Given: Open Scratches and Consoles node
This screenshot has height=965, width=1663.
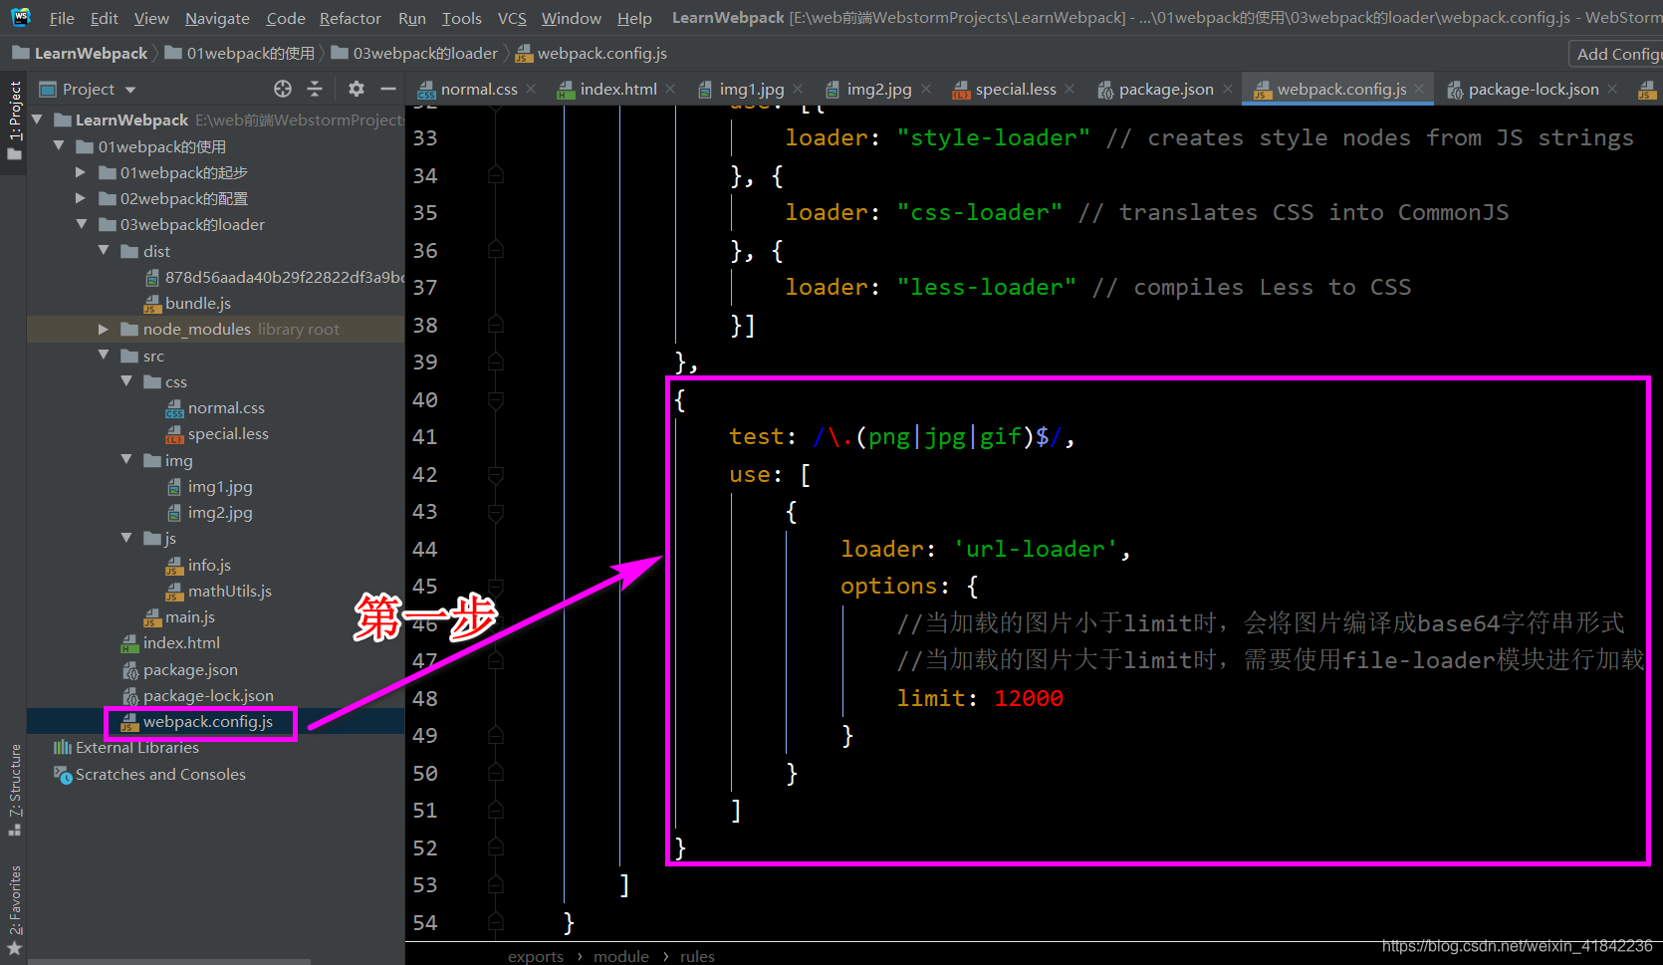Looking at the screenshot, I should 149,774.
